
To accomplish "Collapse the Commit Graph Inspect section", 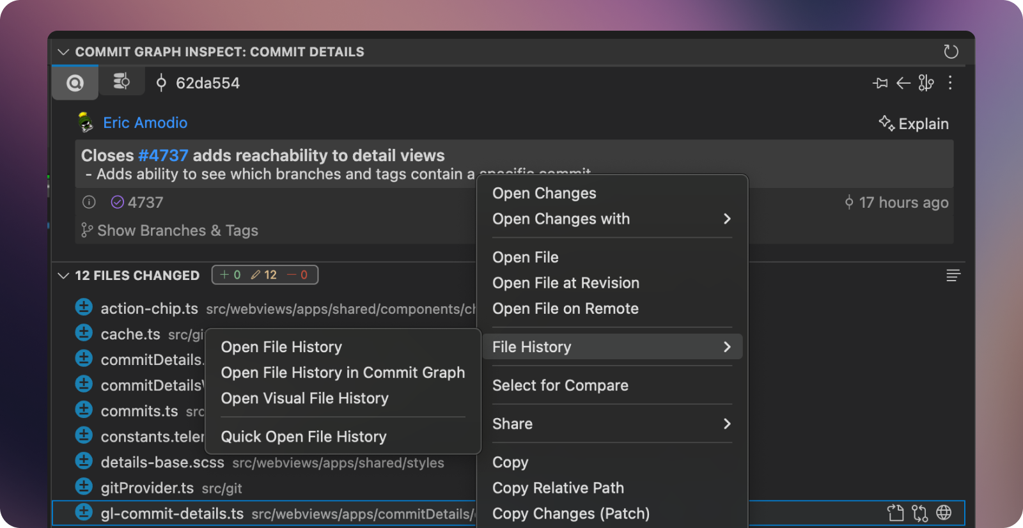I will tap(63, 52).
